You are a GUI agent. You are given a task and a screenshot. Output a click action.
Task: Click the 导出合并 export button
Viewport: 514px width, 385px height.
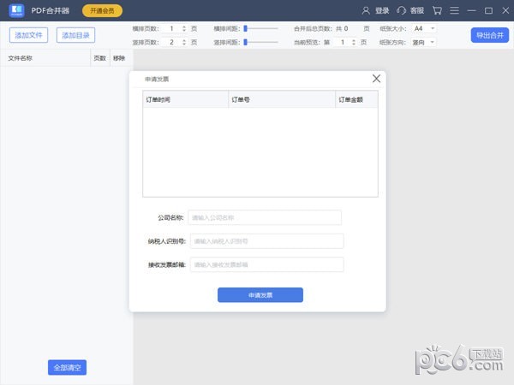(x=490, y=35)
